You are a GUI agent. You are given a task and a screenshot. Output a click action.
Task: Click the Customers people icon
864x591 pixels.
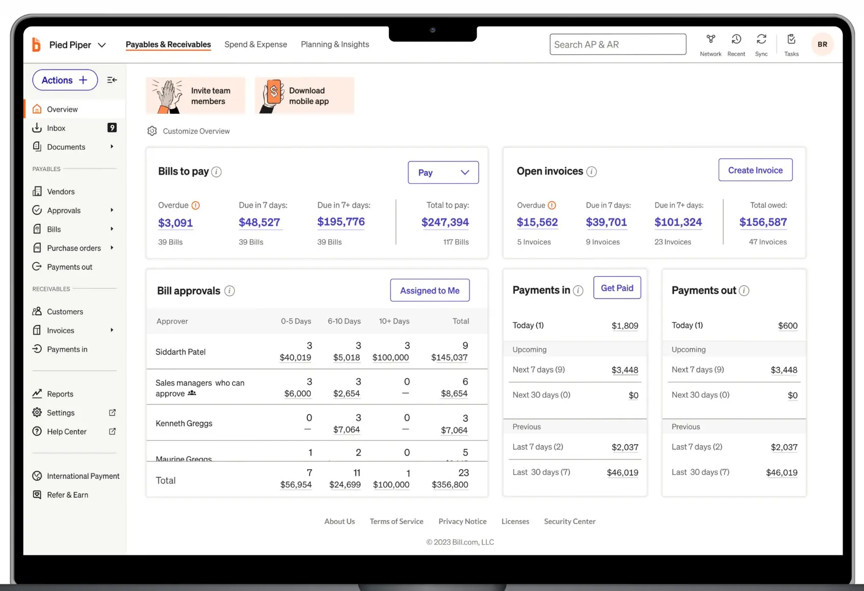(x=37, y=311)
